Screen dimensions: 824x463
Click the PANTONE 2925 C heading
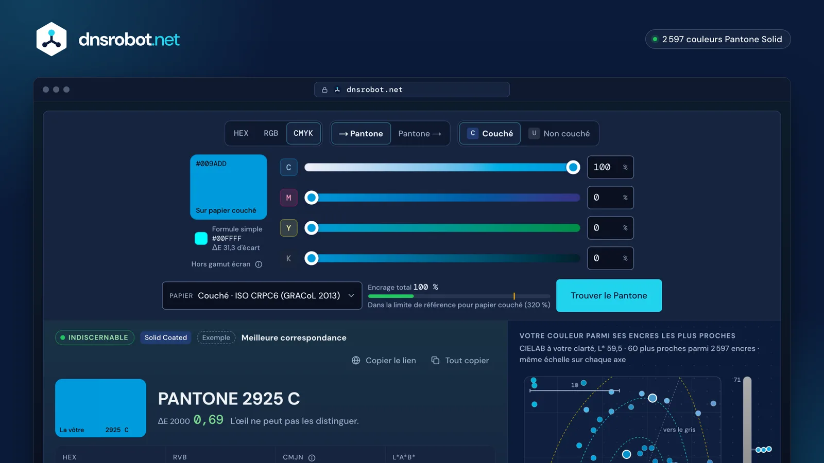click(x=229, y=399)
